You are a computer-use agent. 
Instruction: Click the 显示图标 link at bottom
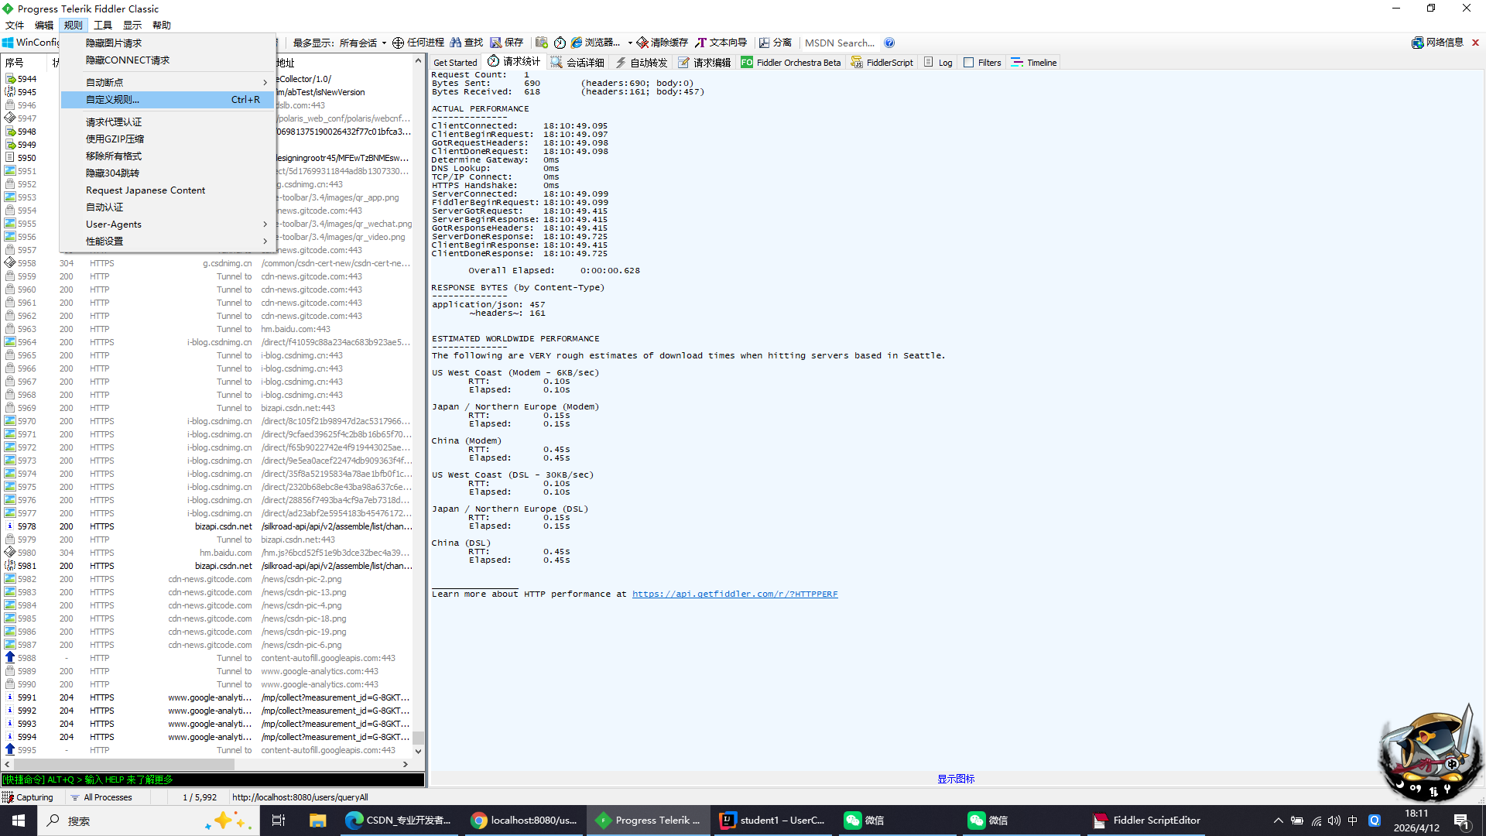pyautogui.click(x=956, y=779)
